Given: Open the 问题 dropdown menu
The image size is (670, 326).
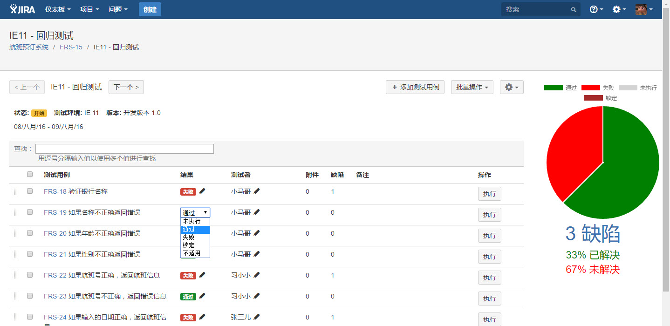Looking at the screenshot, I should (x=118, y=9).
